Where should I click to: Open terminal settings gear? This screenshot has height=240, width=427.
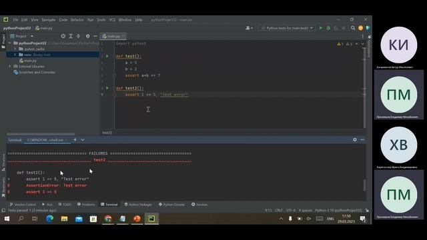click(354, 139)
